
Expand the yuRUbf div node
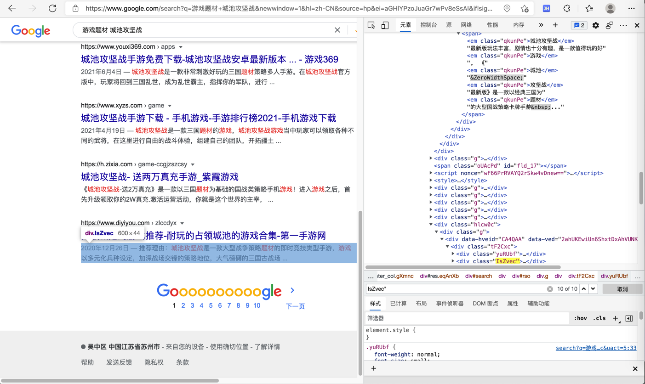point(453,254)
